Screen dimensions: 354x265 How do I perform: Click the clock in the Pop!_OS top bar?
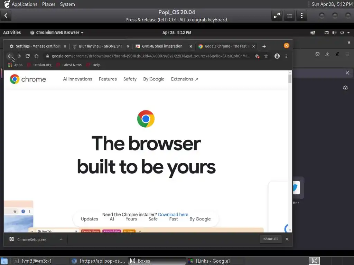(x=177, y=33)
